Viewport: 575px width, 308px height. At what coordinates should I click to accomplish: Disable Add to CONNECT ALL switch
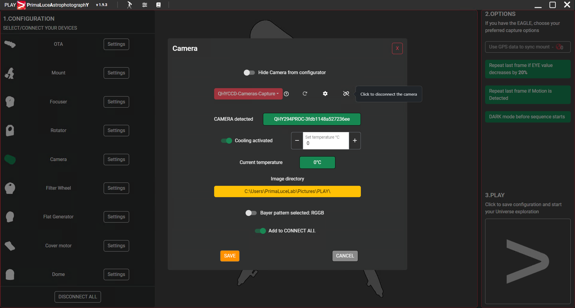(x=260, y=231)
